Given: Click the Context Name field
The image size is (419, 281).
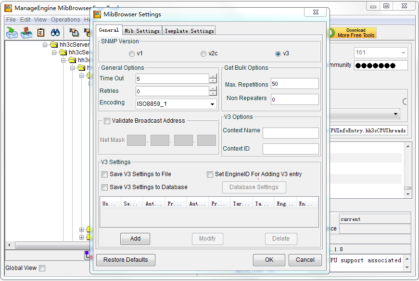Looking at the screenshot, I should pyautogui.click(x=291, y=133).
